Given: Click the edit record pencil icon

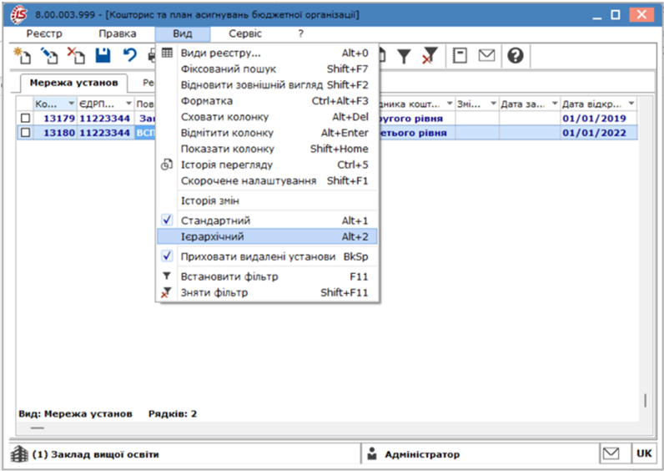Looking at the screenshot, I should click(49, 56).
